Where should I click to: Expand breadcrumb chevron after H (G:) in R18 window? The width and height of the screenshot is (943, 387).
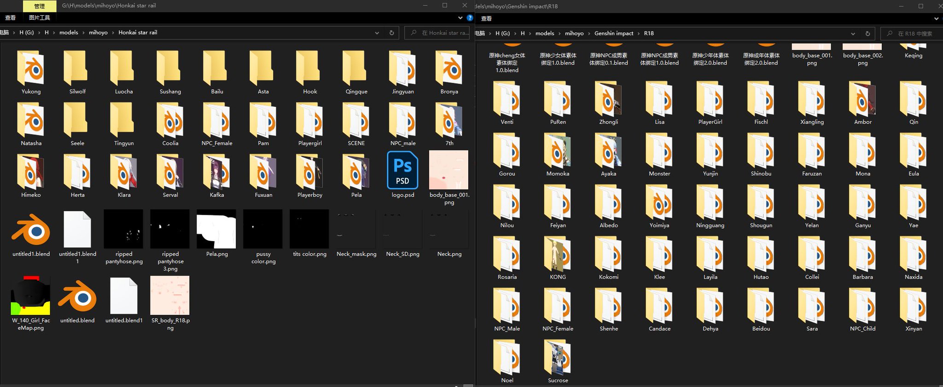point(515,34)
